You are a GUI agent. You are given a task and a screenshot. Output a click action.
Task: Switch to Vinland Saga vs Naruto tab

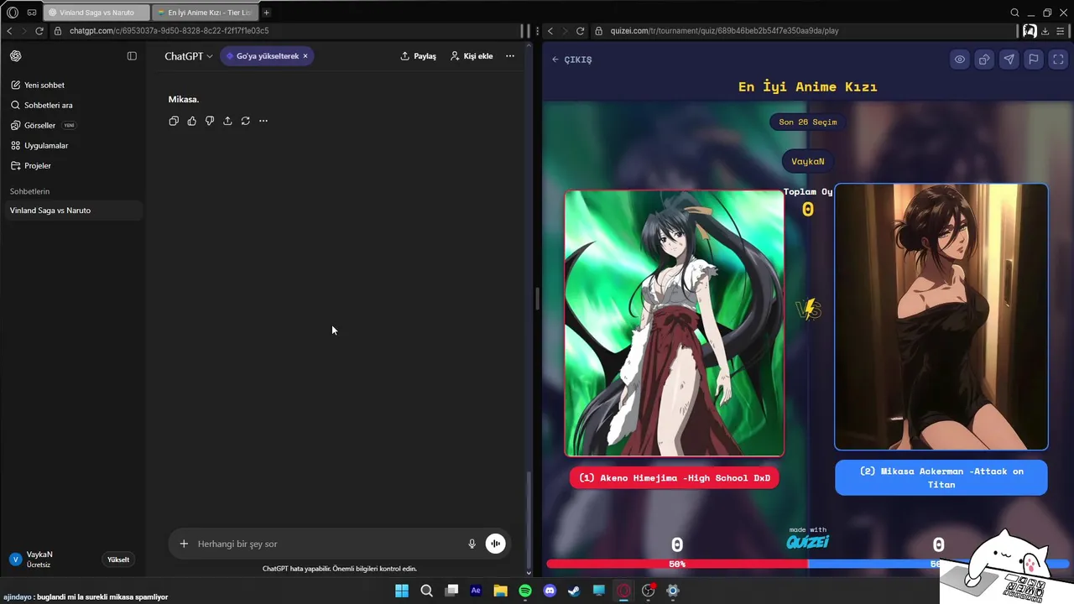coord(97,13)
